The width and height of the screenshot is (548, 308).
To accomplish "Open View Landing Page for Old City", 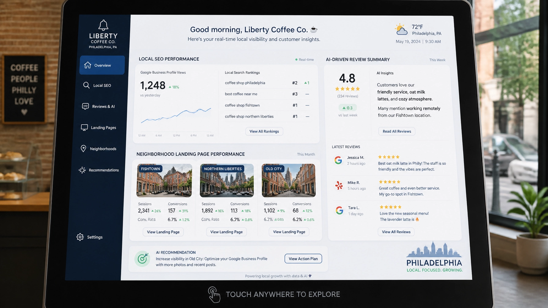I will [289, 232].
